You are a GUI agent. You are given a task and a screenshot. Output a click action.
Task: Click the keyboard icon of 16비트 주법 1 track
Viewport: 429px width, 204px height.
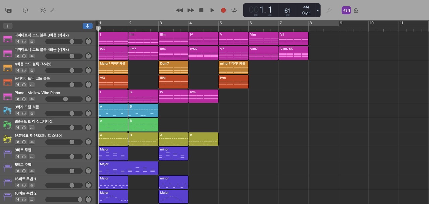[x=7, y=183]
